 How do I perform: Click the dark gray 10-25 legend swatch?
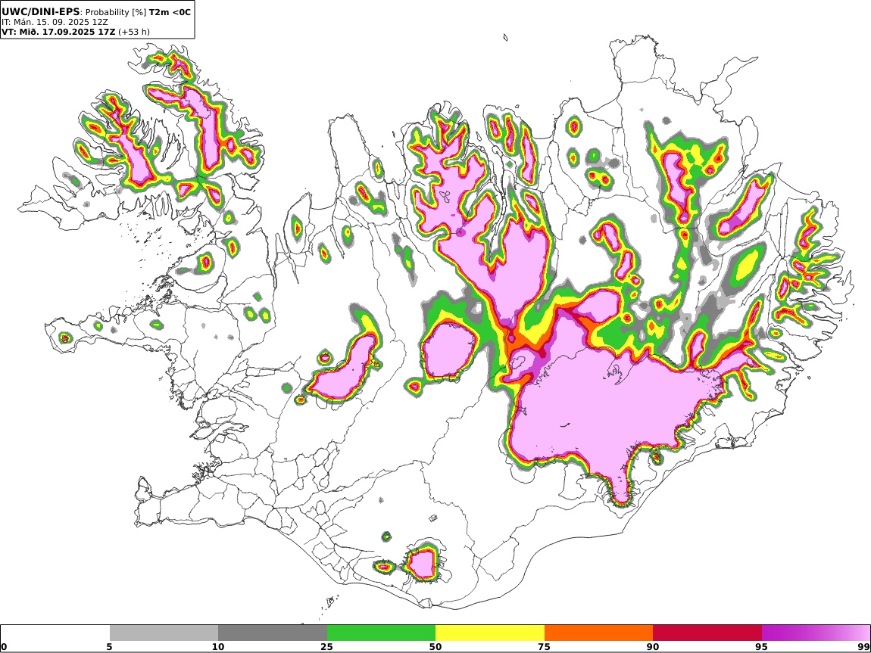click(273, 633)
